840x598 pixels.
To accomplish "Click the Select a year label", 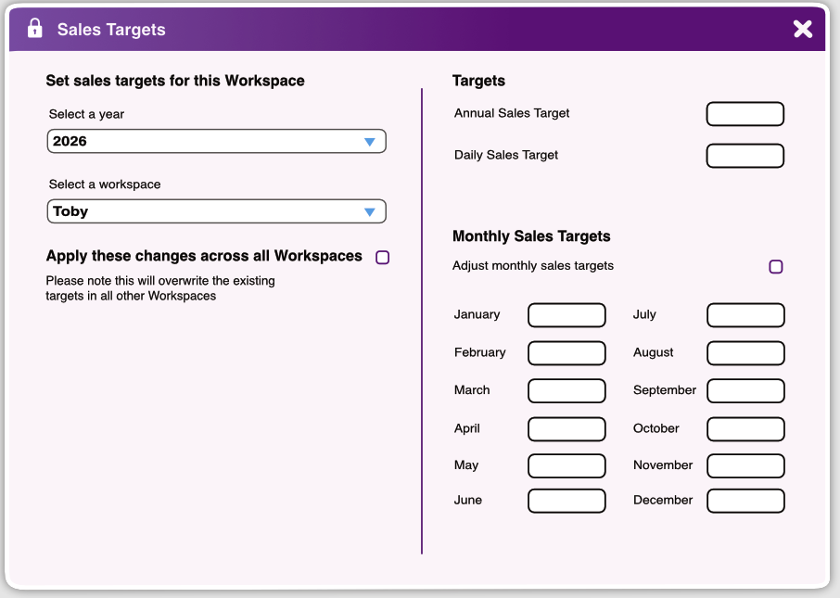I will pos(86,114).
